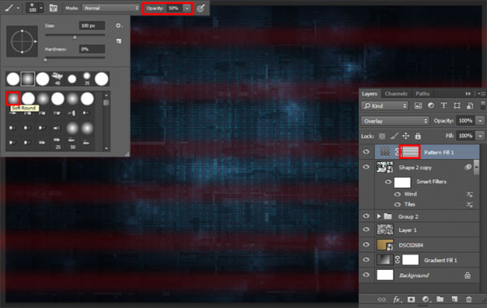The image size is (487, 308).
Task: Open brush picker gear settings menu
Action: [x=119, y=26]
